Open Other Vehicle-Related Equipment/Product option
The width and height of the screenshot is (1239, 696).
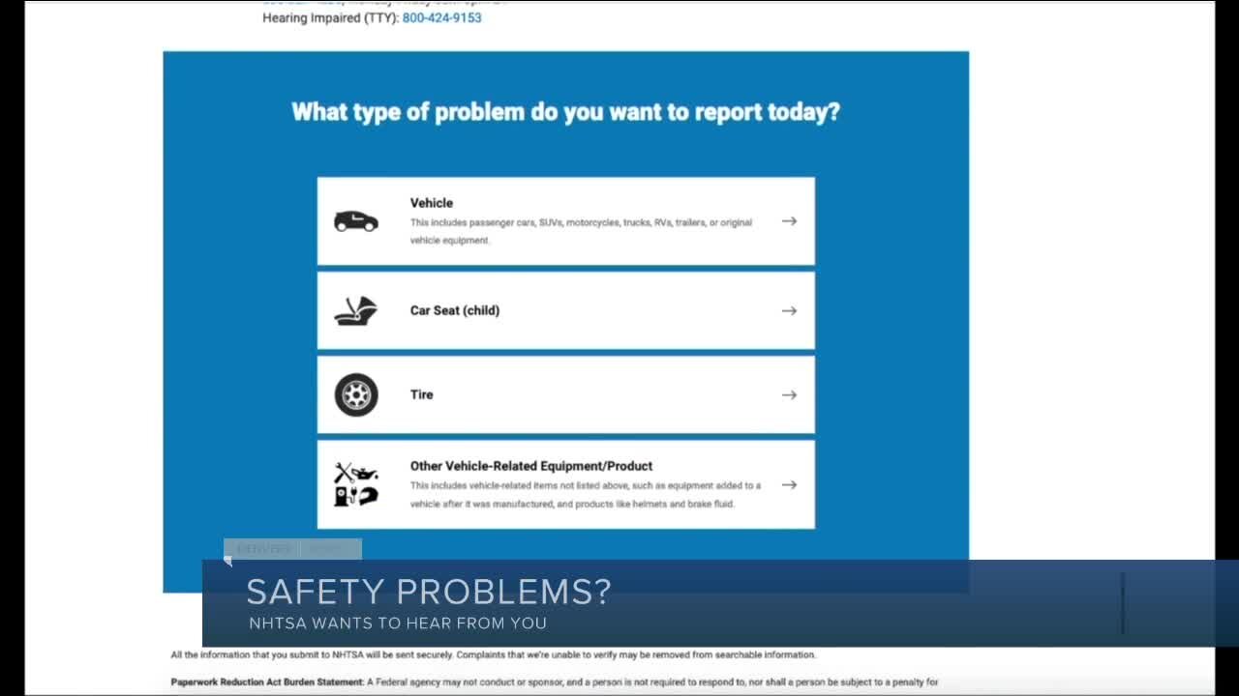pos(565,484)
